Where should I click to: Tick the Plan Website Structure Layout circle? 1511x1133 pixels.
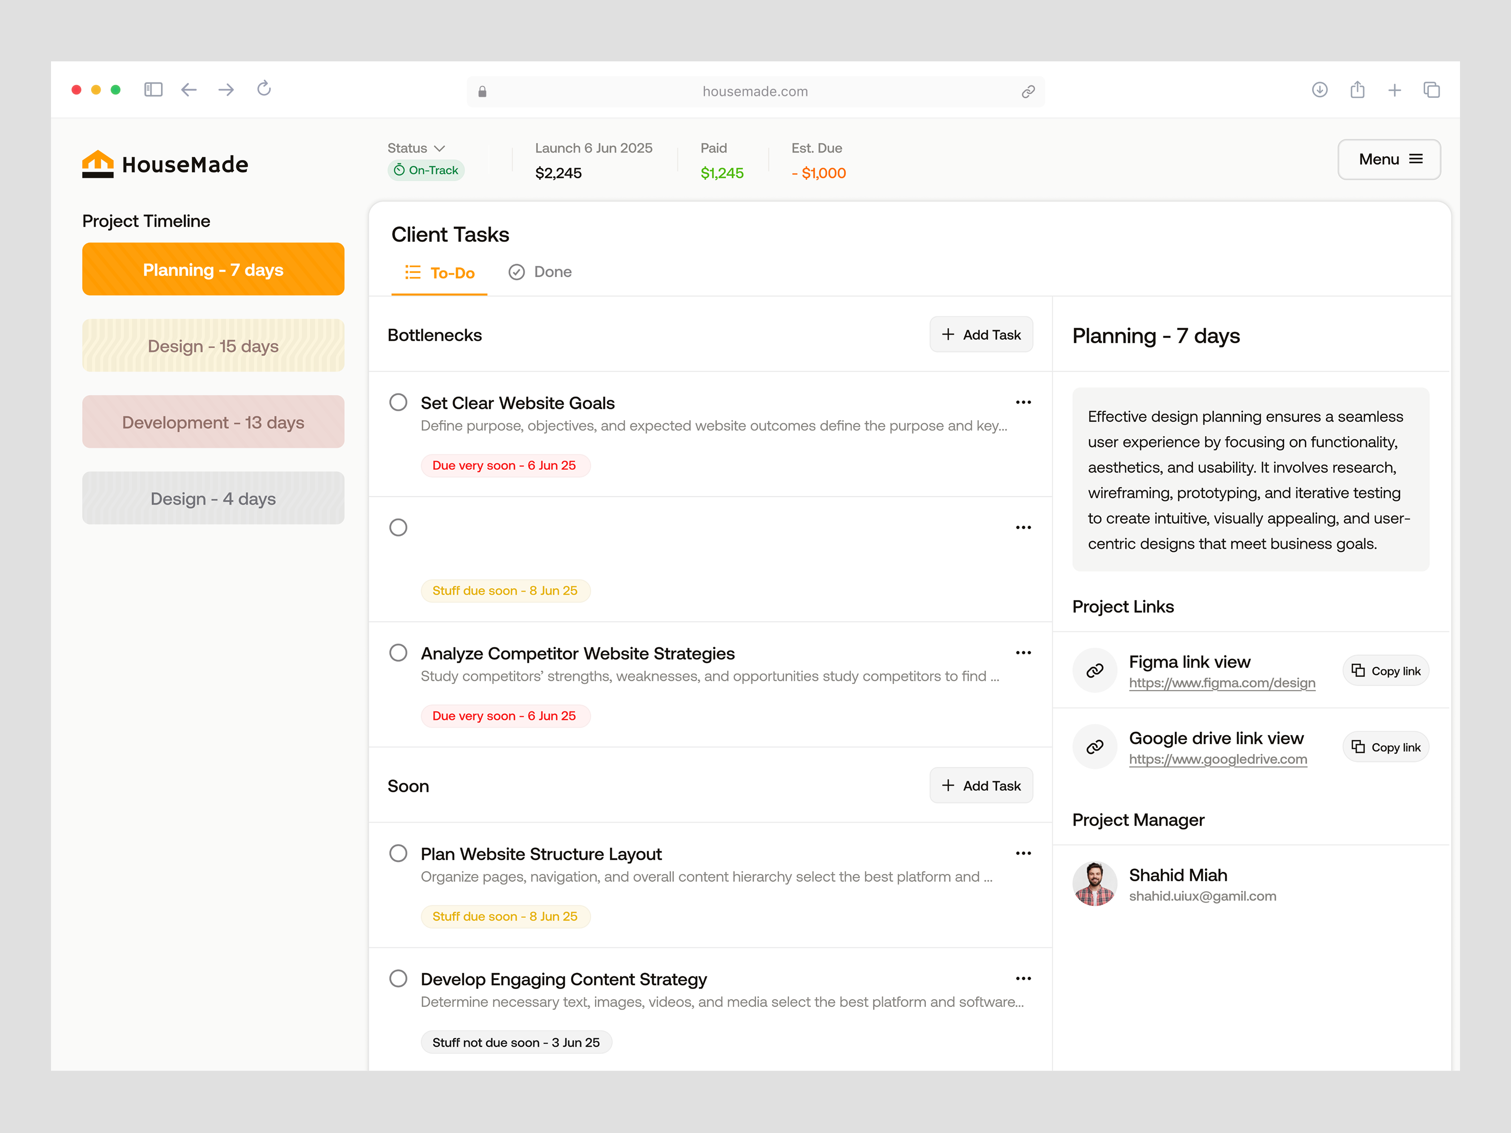point(398,854)
